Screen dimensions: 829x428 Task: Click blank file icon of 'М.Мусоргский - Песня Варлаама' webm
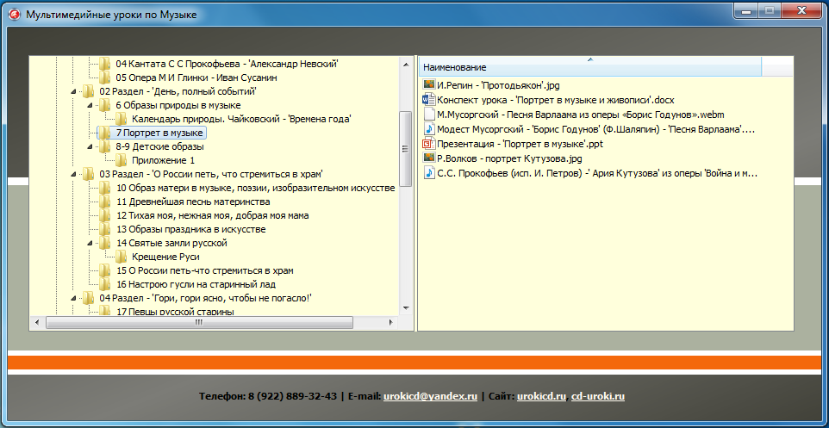(x=429, y=114)
